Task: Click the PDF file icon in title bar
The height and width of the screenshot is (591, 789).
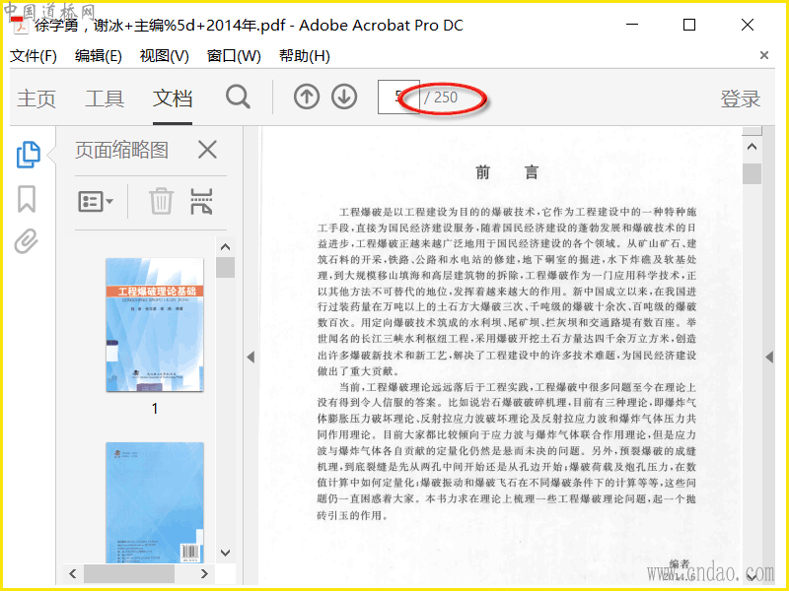Action: tap(20, 25)
